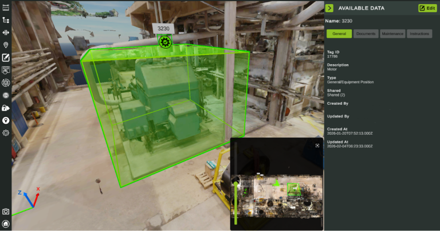Toggle minimap fullscreen square icon
Viewport: 440px width, 231px height.
tap(317, 146)
